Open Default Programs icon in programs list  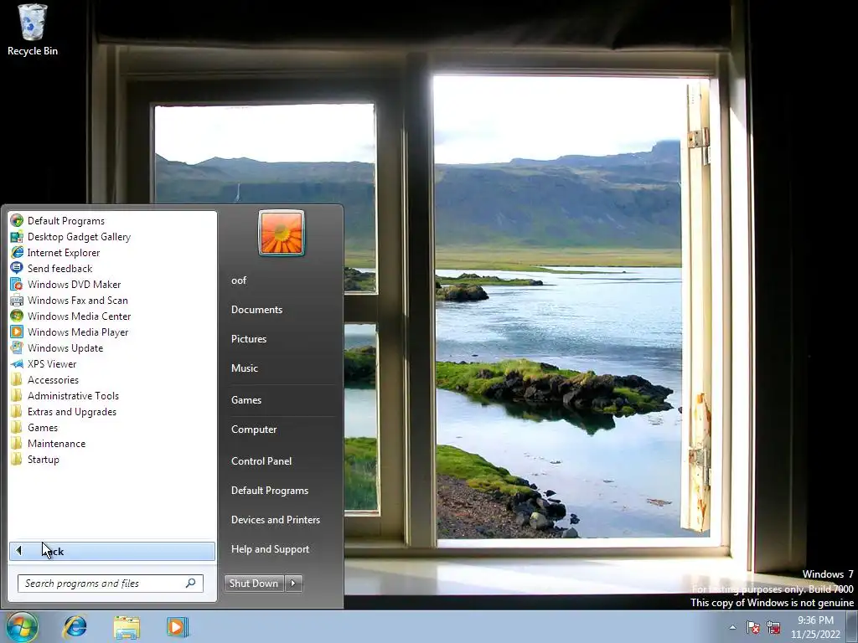[x=17, y=221]
